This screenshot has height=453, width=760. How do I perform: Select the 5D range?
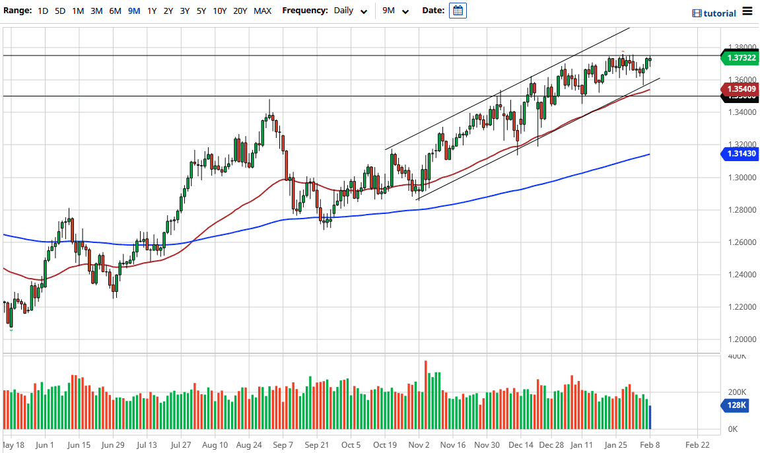click(60, 11)
